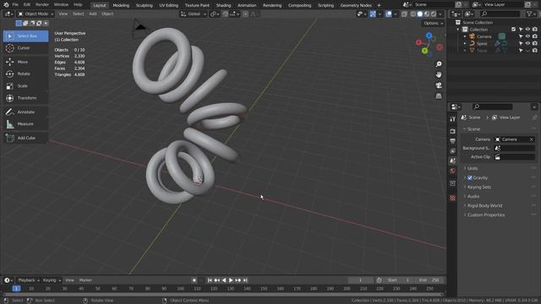
Task: Toggle Collection exclude checkbox in outliner
Action: [x=513, y=30]
